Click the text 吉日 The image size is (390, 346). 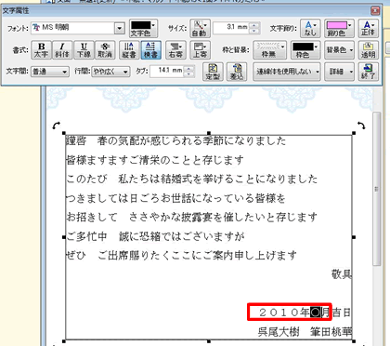point(342,313)
